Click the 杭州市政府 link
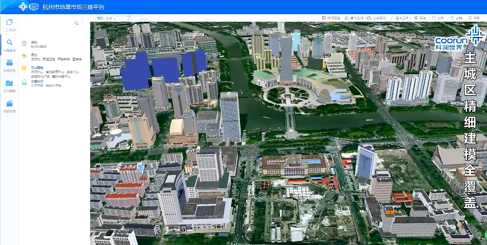 [39, 46]
